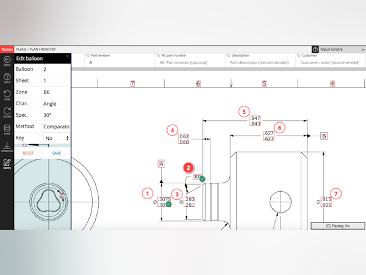Click the drawing preview thumbnail in panel

pos(43,194)
